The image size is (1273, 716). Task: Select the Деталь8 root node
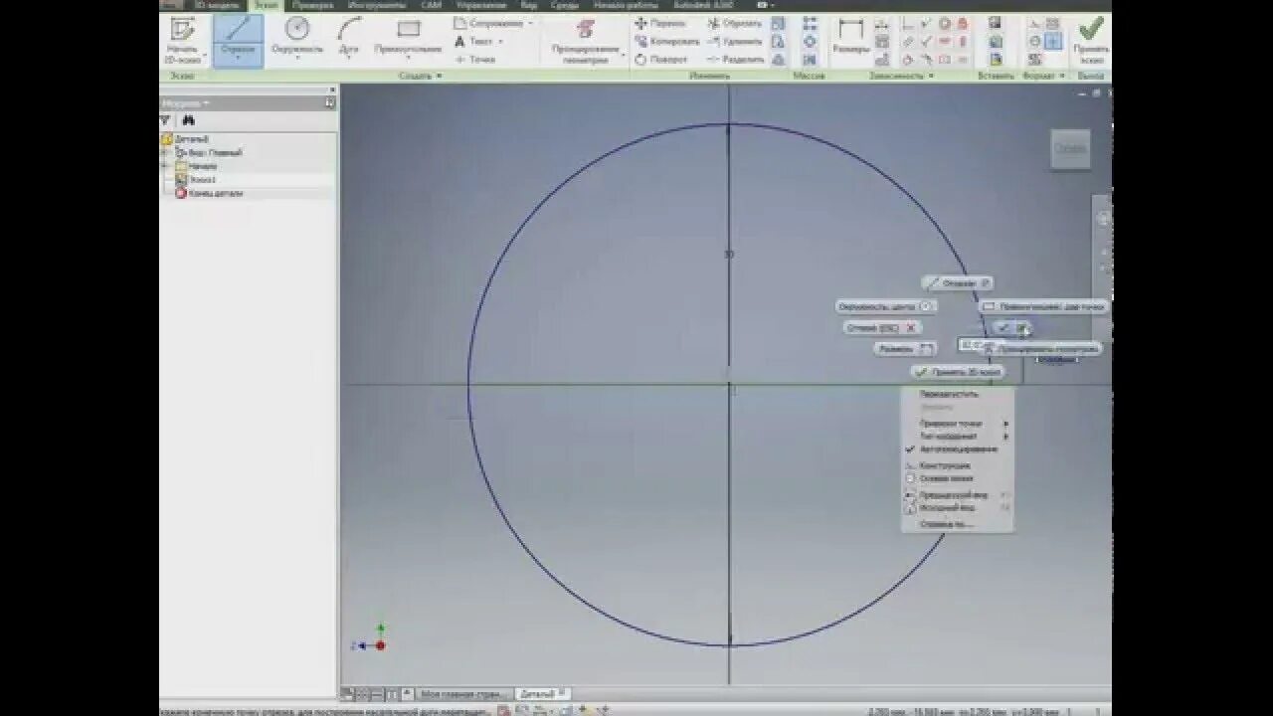186,139
